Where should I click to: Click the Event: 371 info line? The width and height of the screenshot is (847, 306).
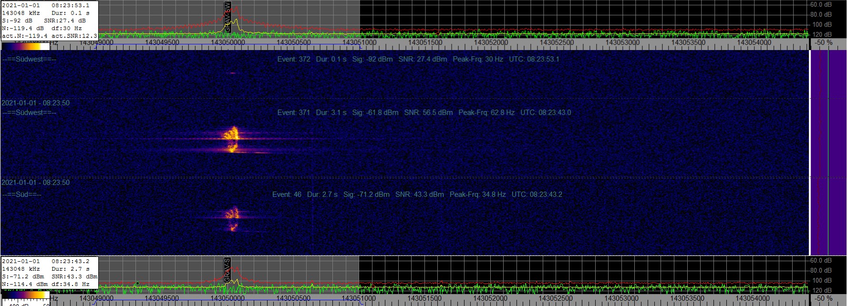(424, 112)
